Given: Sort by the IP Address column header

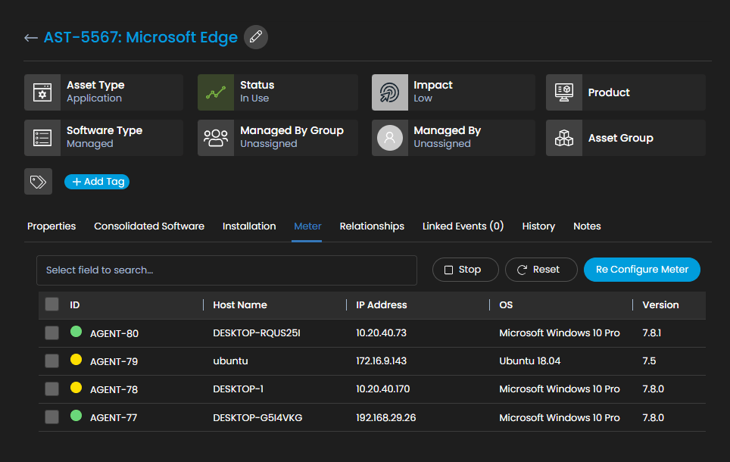Looking at the screenshot, I should (x=382, y=305).
